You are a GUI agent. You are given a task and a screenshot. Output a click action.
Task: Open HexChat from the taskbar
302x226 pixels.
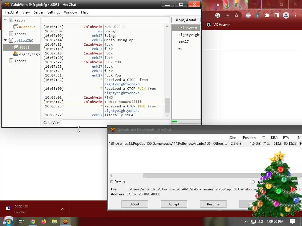[x=65, y=222]
